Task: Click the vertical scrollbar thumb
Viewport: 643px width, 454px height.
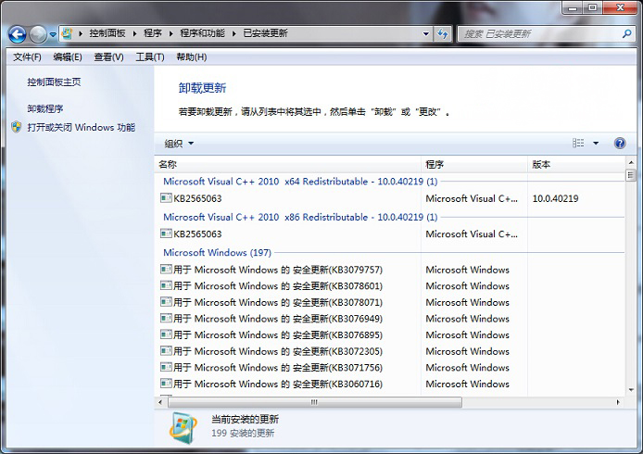Action: (x=631, y=175)
